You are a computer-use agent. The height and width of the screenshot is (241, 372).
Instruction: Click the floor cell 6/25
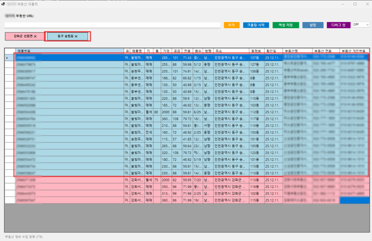(198, 112)
